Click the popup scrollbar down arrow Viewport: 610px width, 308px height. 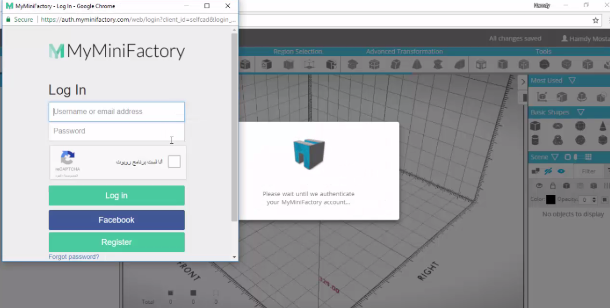pos(234,257)
